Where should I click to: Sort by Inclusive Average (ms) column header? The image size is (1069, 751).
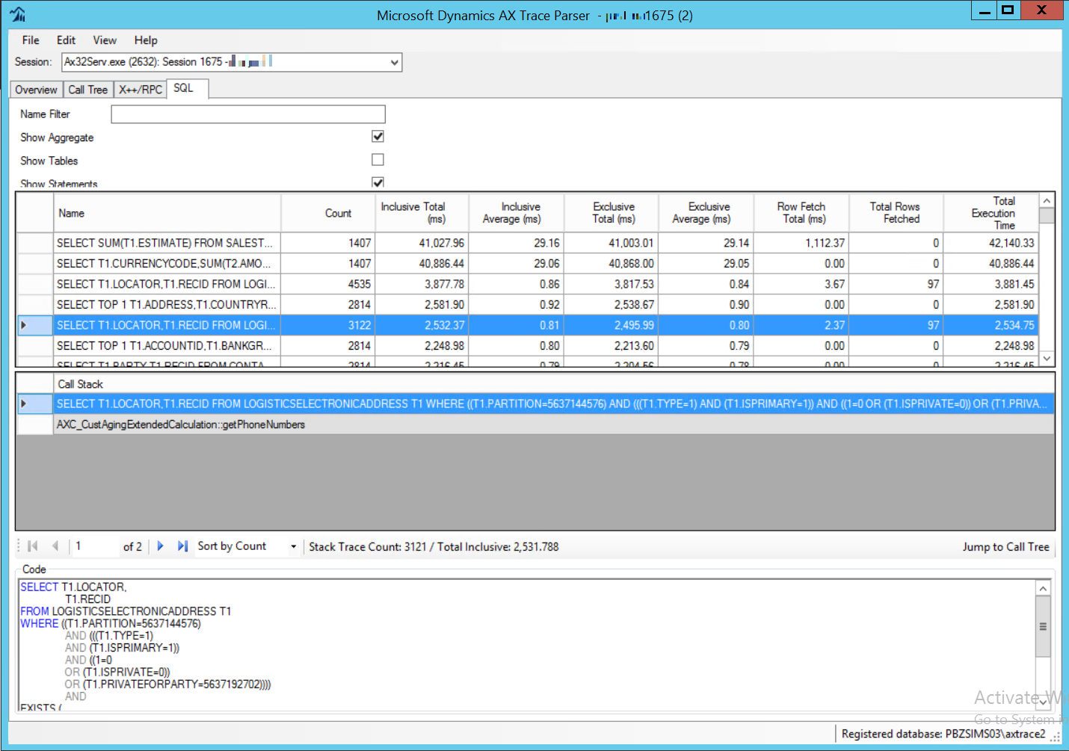coord(517,213)
